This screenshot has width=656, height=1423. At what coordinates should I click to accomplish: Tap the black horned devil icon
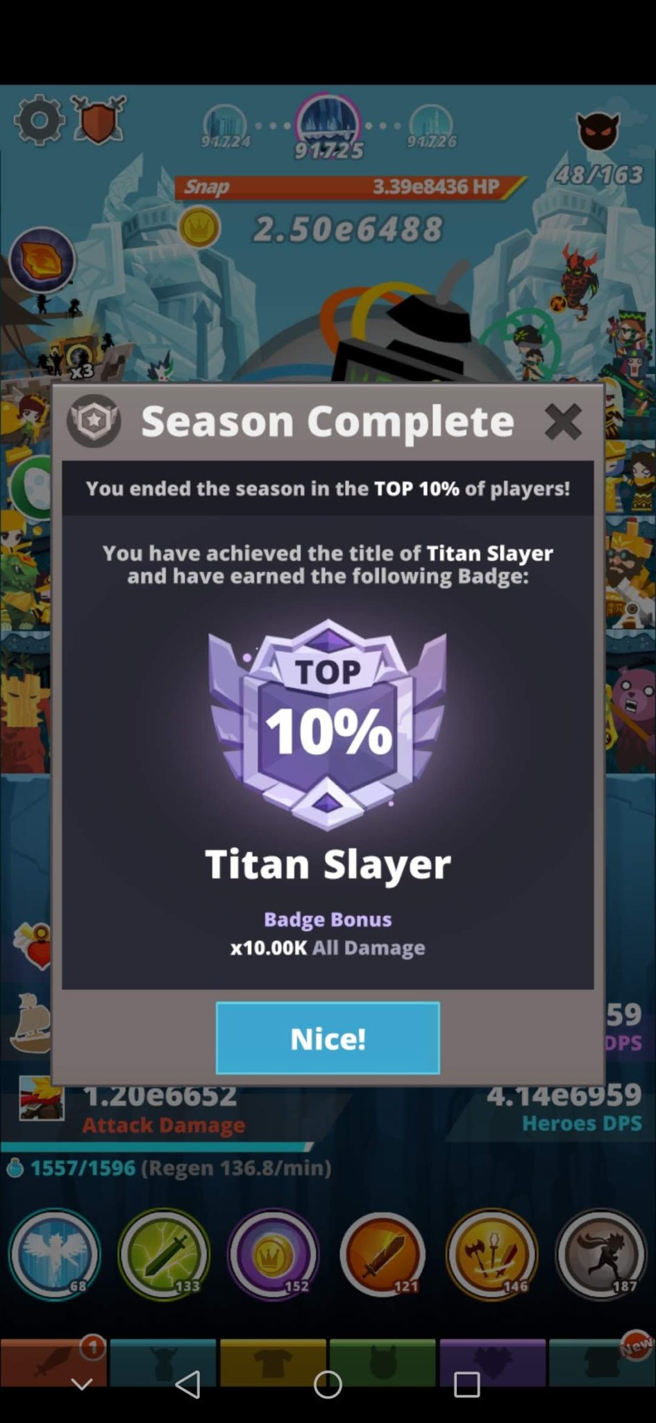(598, 131)
